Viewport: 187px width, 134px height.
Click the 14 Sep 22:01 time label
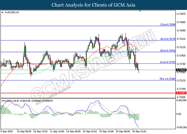coord(90,131)
